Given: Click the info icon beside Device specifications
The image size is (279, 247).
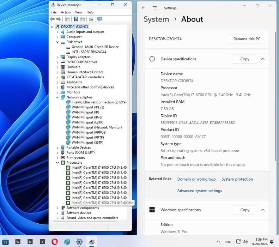Looking at the screenshot, I should pyautogui.click(x=152, y=59).
